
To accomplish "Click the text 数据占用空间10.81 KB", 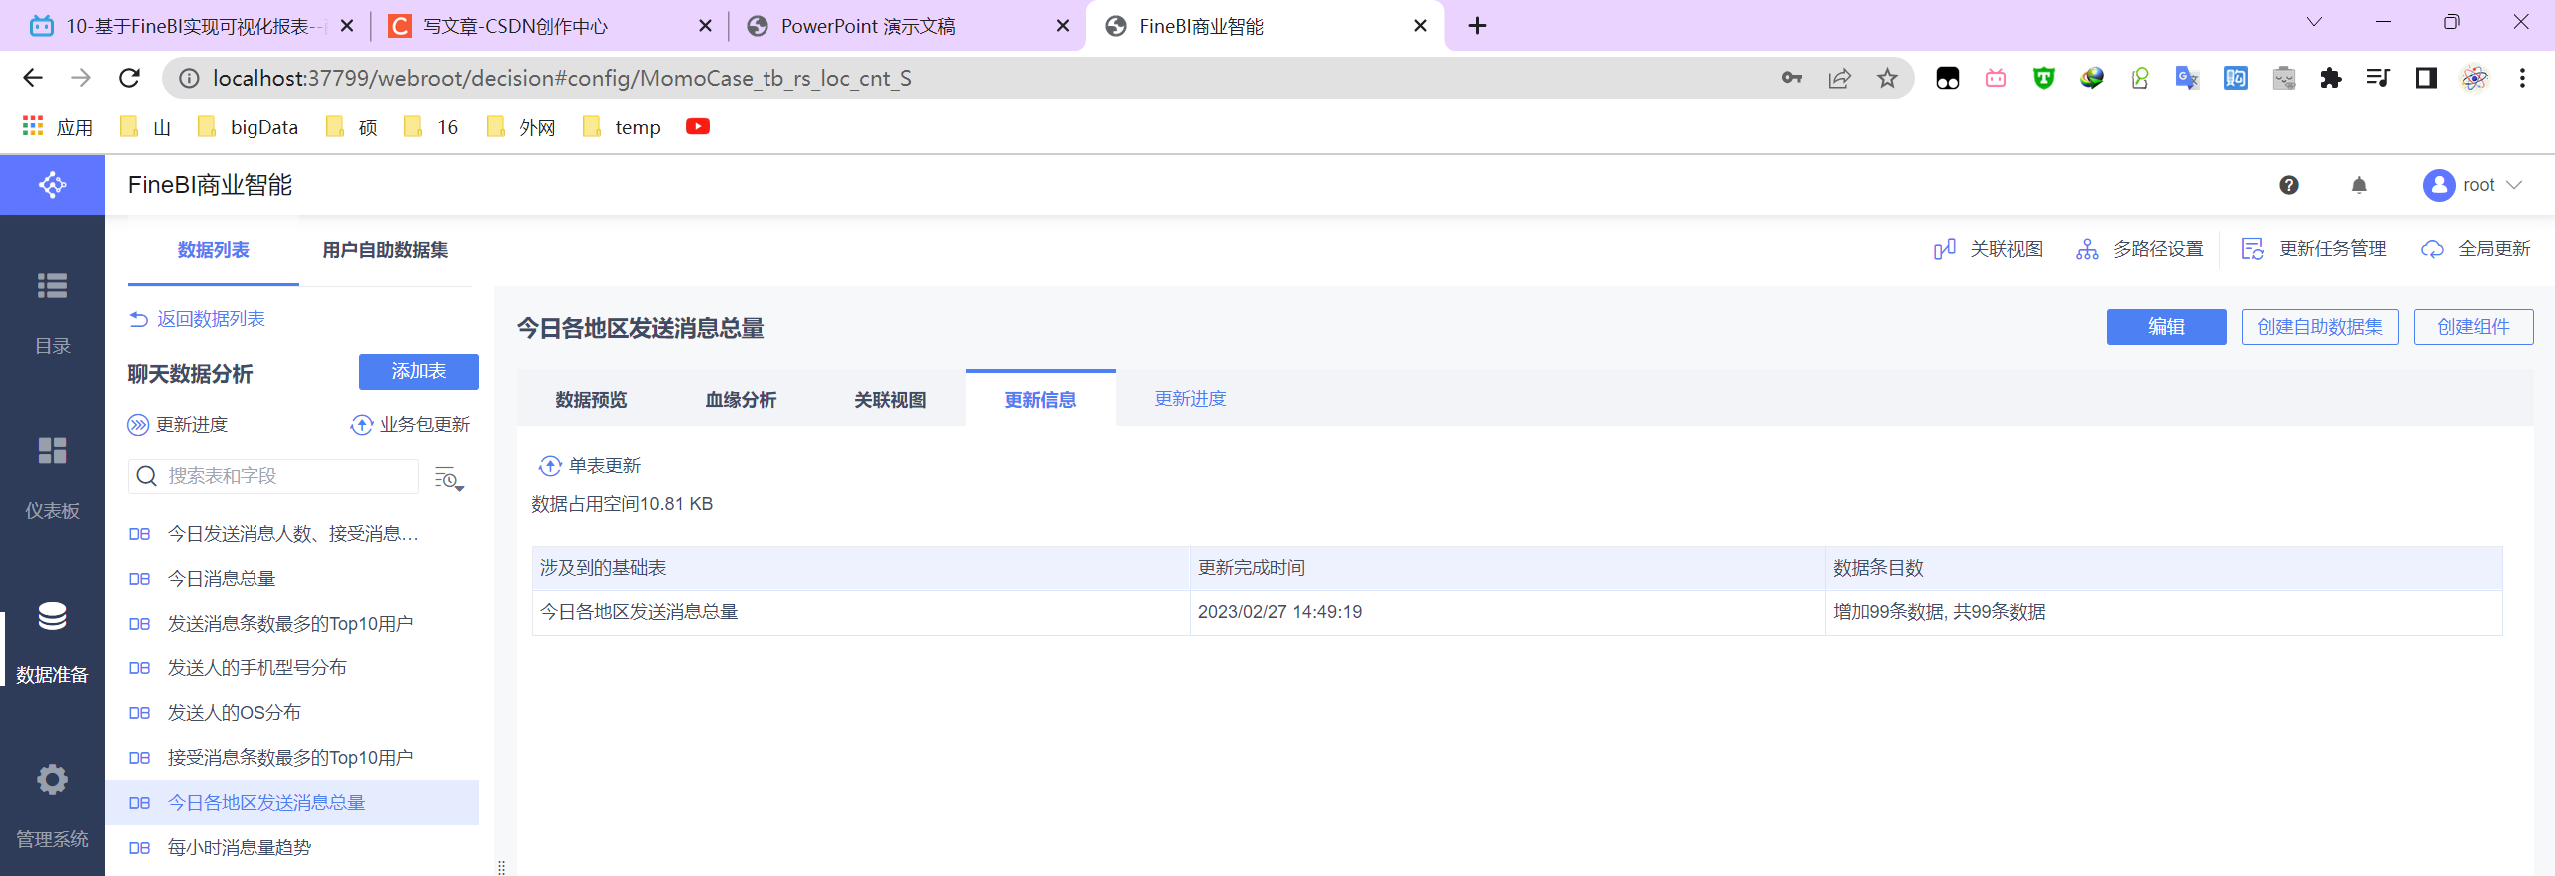I will [622, 504].
